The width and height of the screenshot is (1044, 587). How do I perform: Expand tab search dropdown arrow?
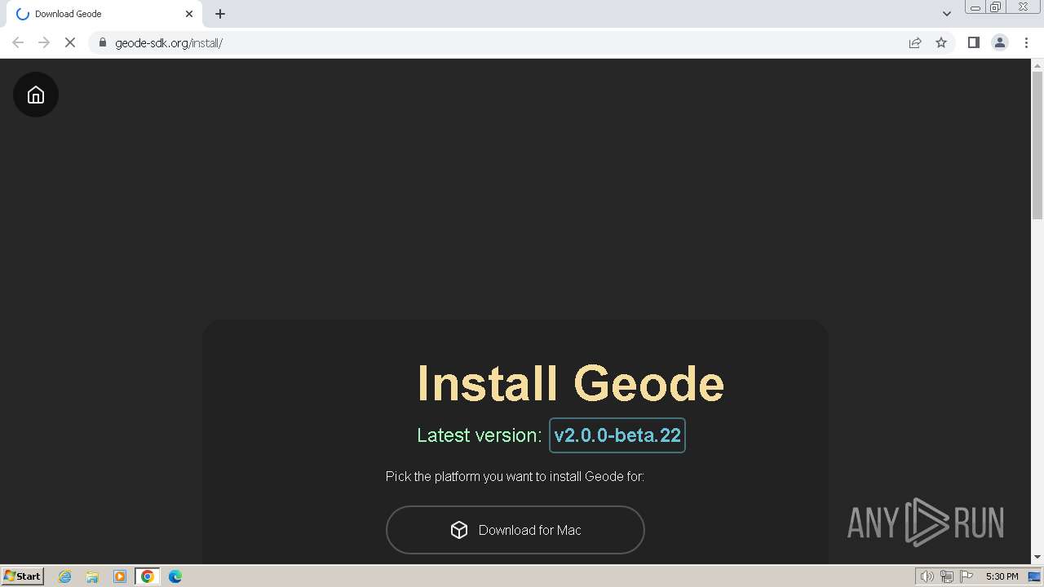pyautogui.click(x=947, y=14)
